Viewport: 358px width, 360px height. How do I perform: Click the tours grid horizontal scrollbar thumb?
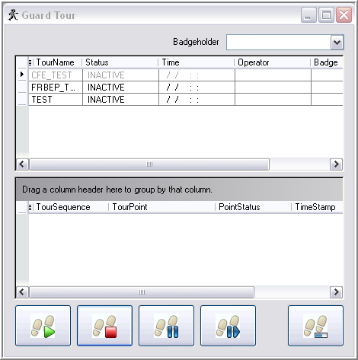[x=149, y=164]
